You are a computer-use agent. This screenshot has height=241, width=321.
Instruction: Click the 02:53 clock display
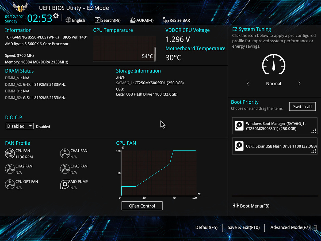pos(40,18)
